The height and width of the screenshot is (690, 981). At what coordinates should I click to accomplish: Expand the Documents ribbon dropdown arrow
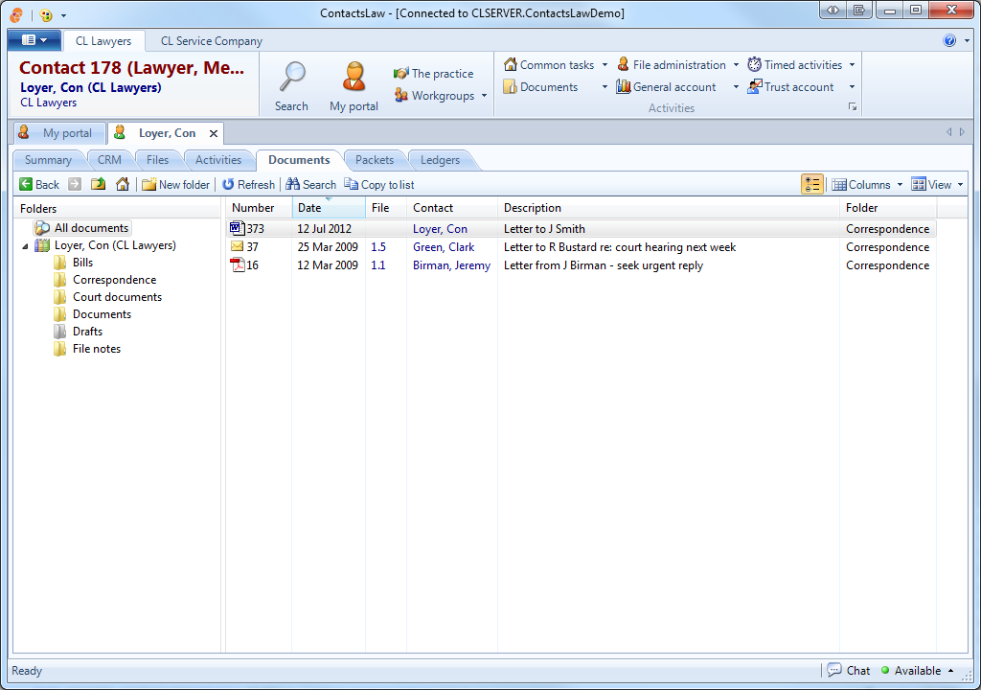tap(605, 86)
